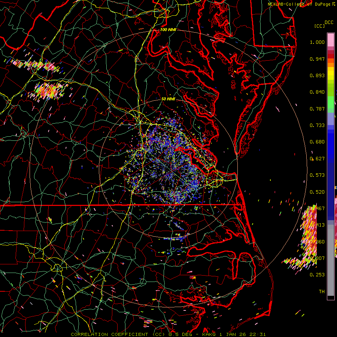This screenshot has width=337, height=337.
Task: Click the TH label on the scale
Action: (x=322, y=291)
